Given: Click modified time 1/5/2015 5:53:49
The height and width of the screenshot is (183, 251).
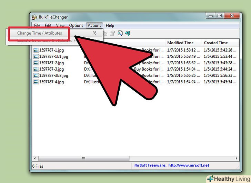Looking at the screenshot, I should (x=183, y=56).
